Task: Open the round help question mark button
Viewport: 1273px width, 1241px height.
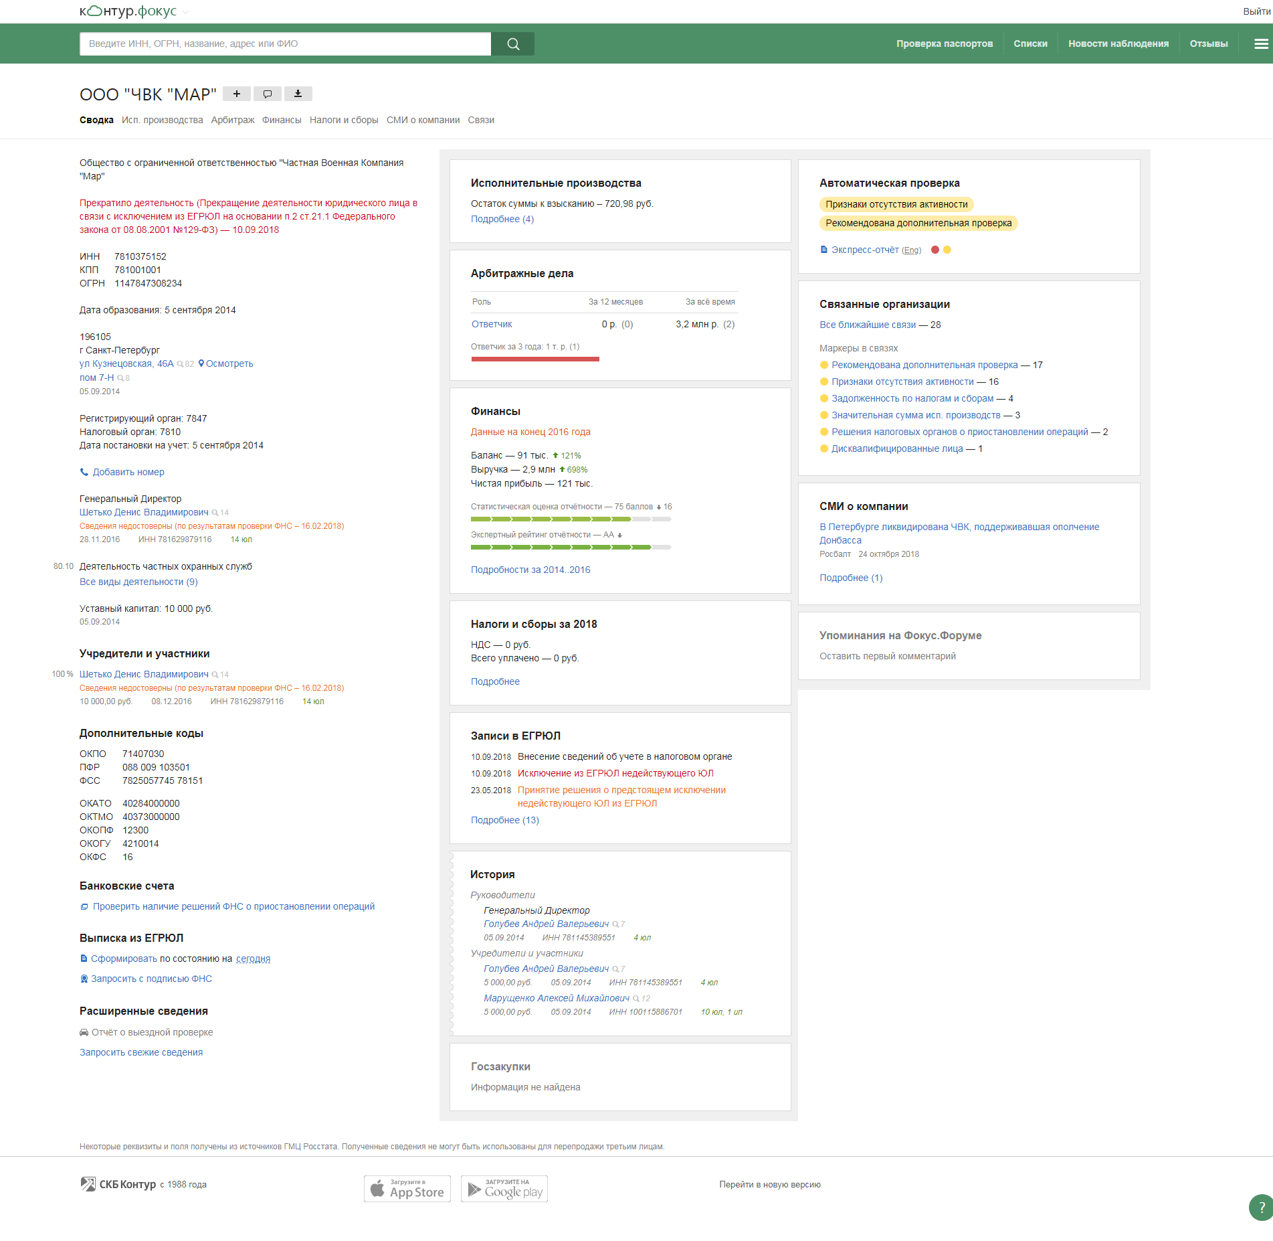Action: tap(1261, 1208)
